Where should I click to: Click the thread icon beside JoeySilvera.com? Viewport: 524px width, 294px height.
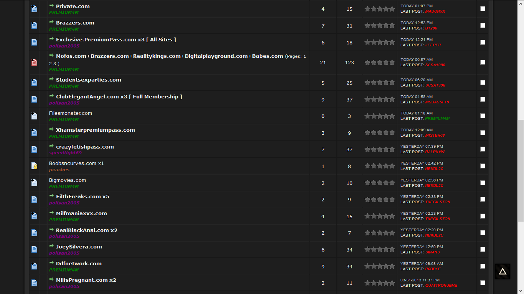tap(34, 249)
